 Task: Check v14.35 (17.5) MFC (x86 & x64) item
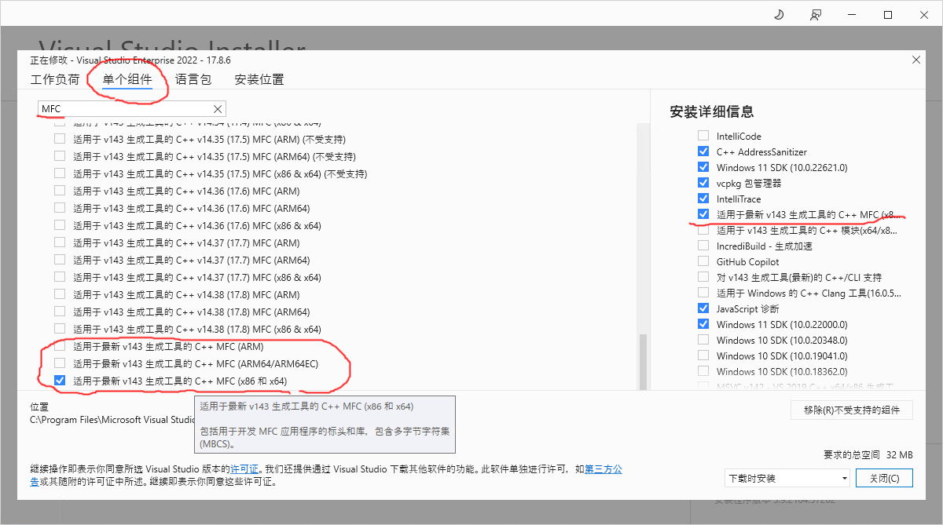(x=60, y=174)
